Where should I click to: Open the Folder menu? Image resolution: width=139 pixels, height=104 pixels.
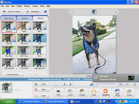click(19, 6)
